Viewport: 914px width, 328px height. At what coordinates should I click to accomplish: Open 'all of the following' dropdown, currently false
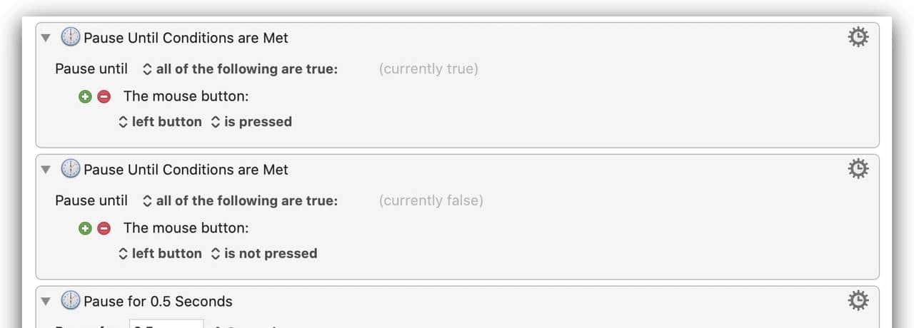(x=240, y=201)
